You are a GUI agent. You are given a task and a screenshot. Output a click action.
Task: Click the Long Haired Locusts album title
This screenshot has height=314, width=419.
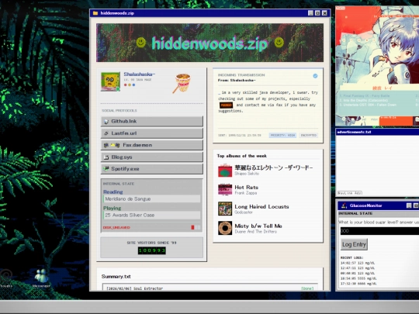(261, 207)
